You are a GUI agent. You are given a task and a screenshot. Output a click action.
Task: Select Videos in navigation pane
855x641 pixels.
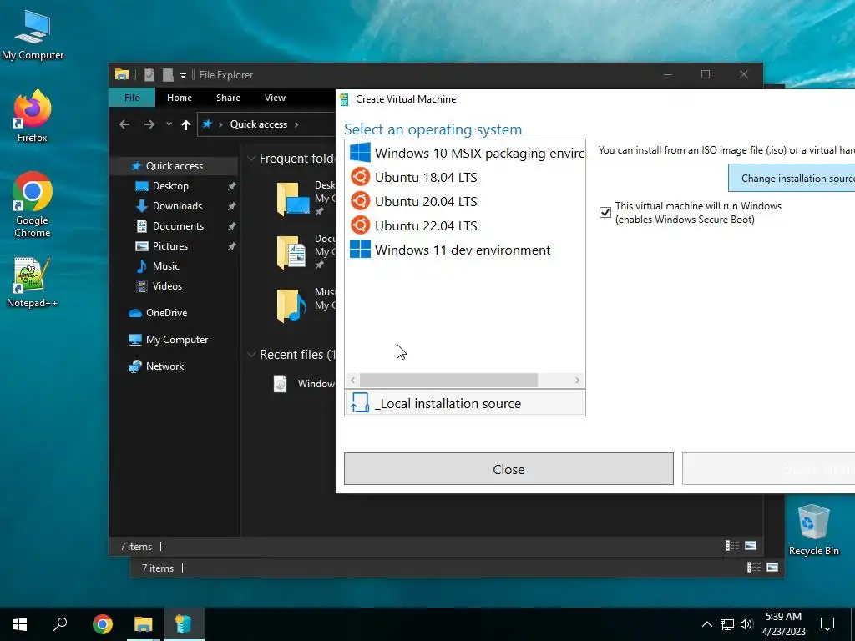click(x=167, y=286)
